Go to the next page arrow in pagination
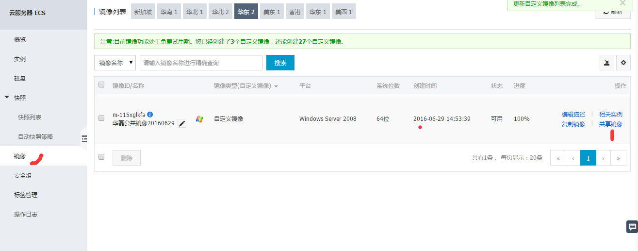 (603, 158)
